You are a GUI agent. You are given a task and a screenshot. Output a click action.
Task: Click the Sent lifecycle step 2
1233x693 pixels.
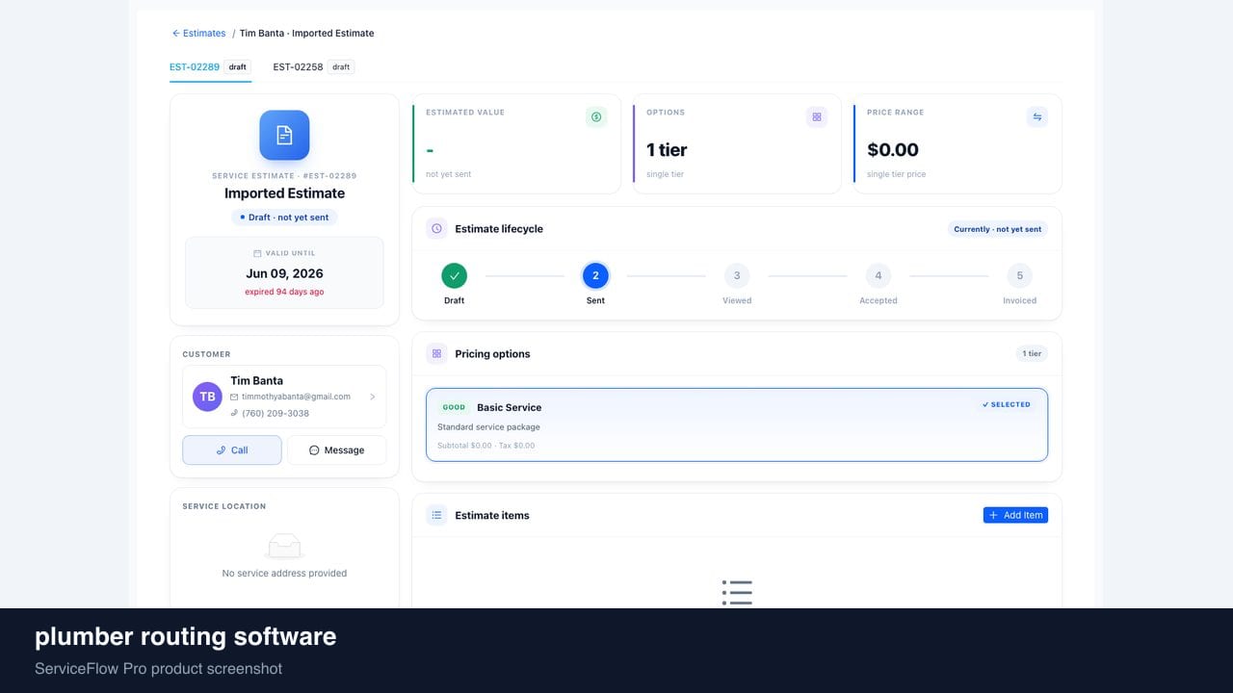(595, 276)
